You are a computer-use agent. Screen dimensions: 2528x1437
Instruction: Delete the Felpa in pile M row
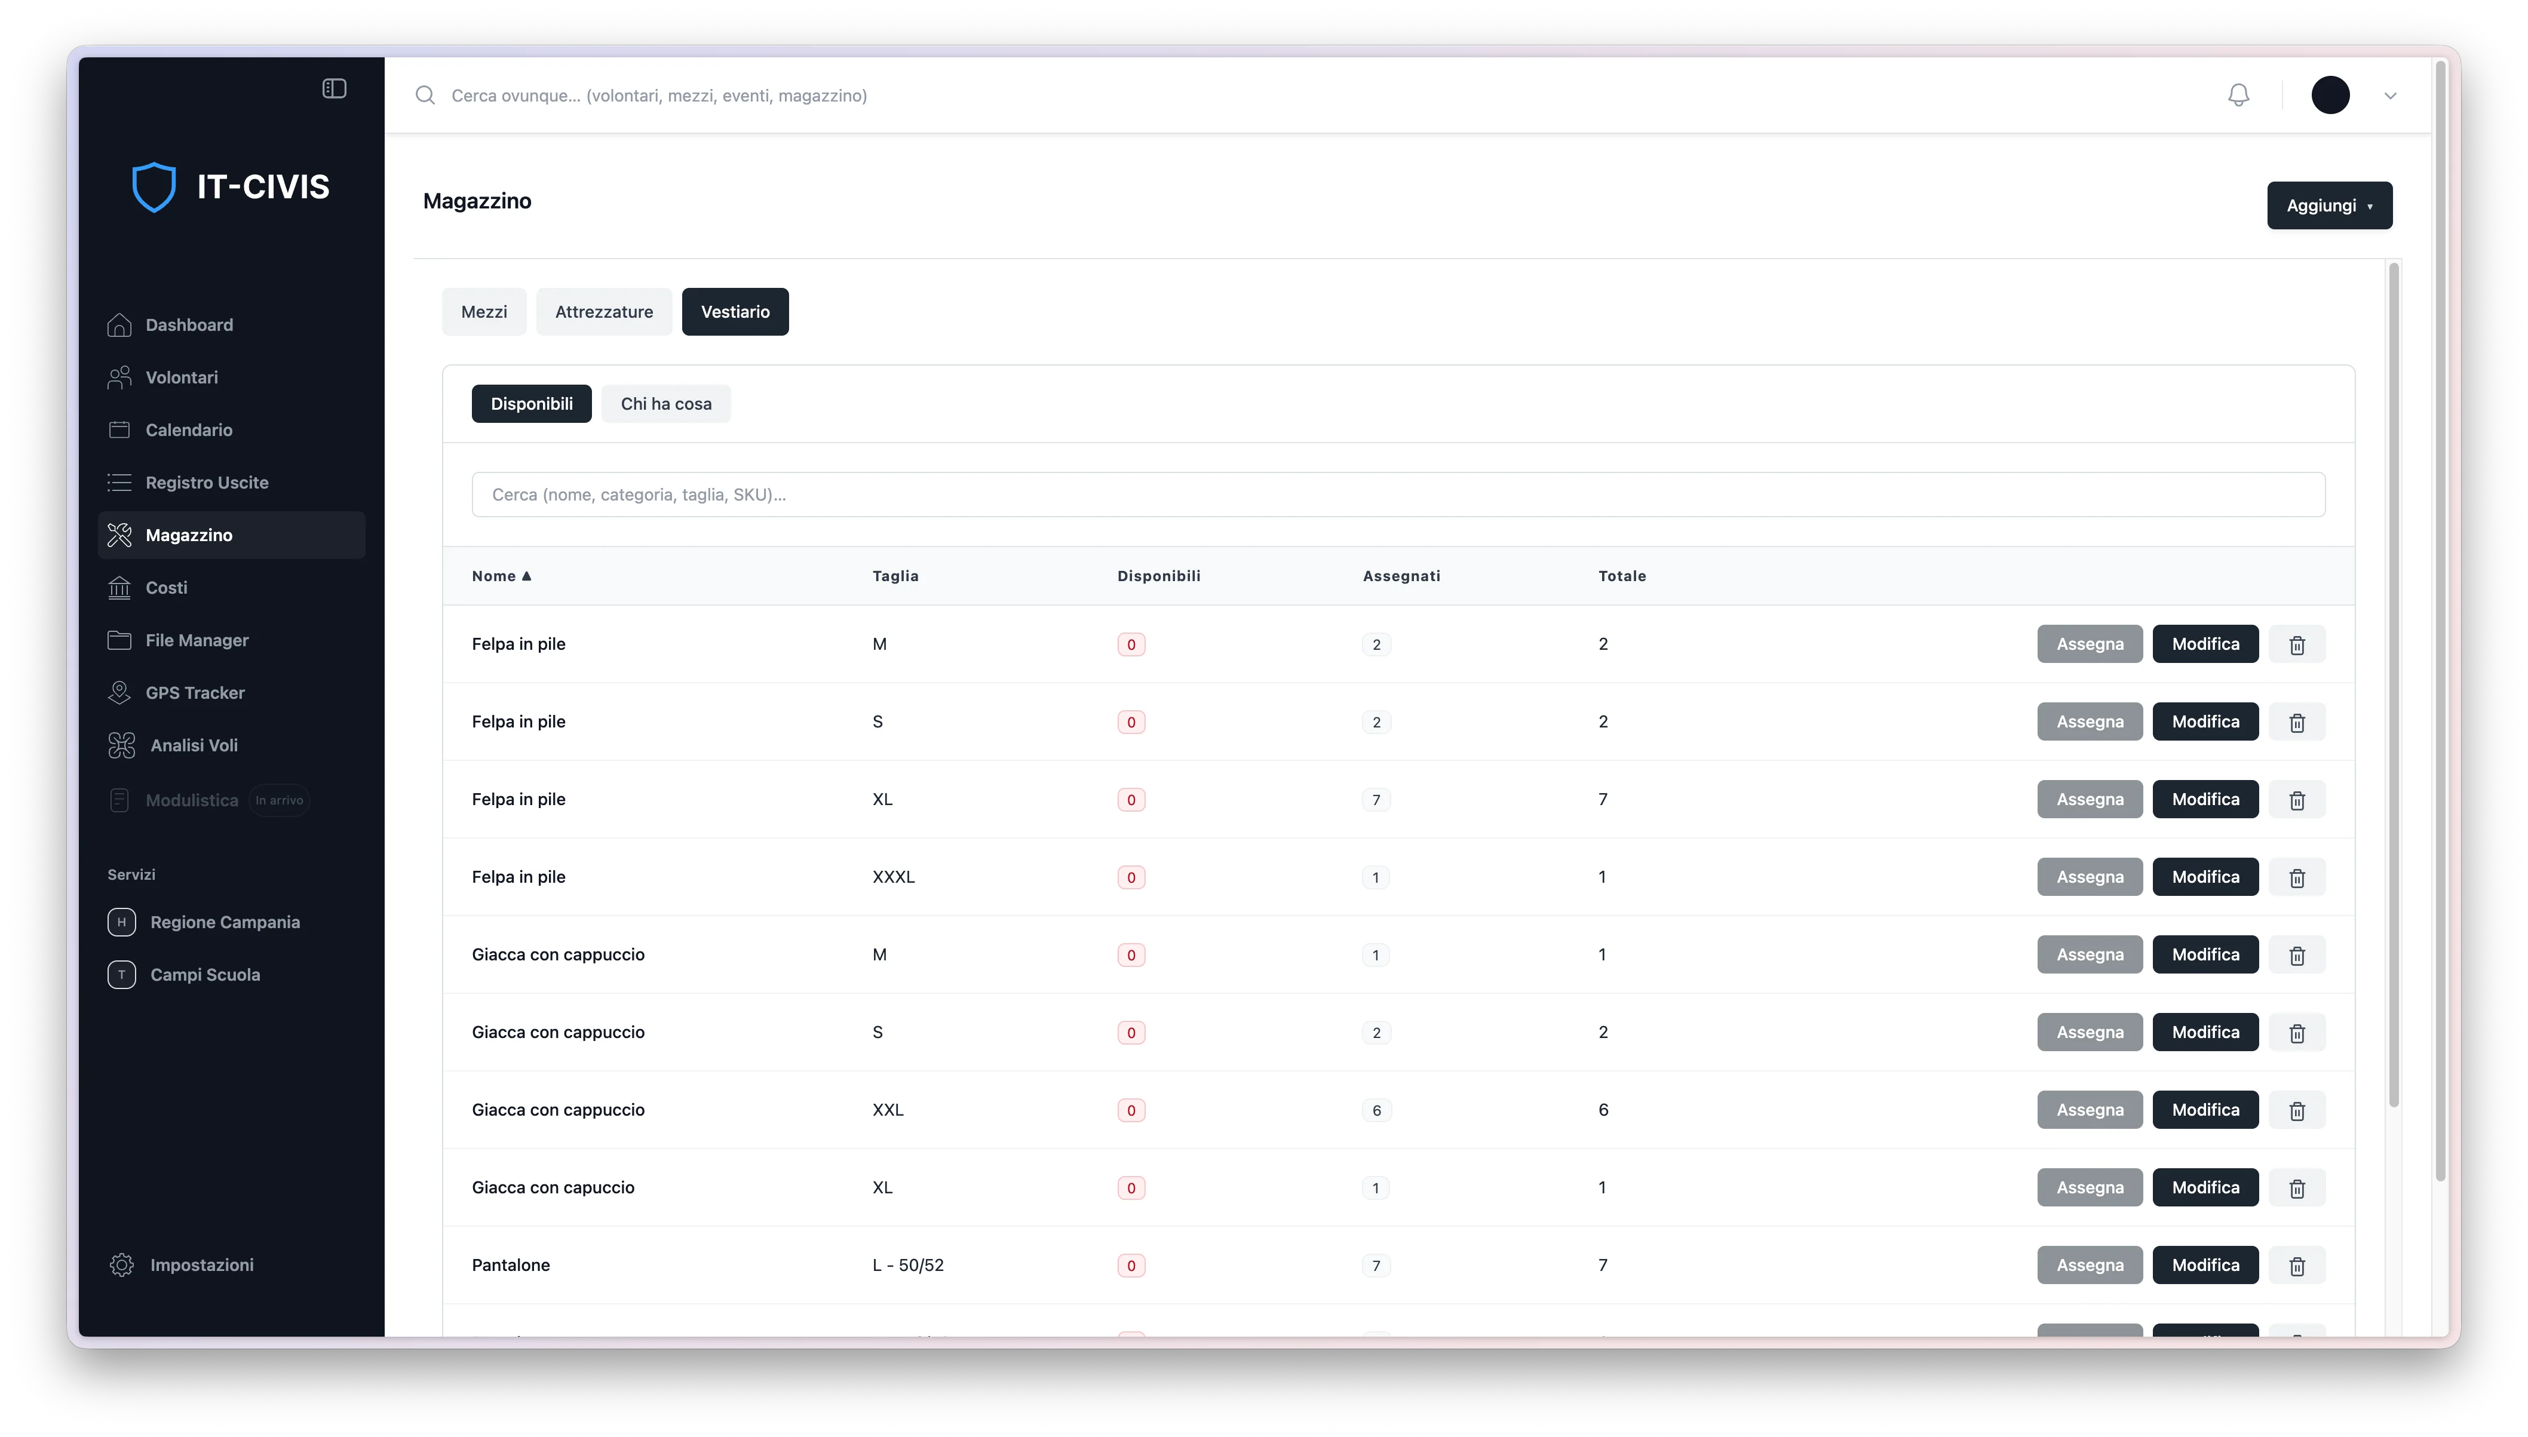(x=2296, y=644)
